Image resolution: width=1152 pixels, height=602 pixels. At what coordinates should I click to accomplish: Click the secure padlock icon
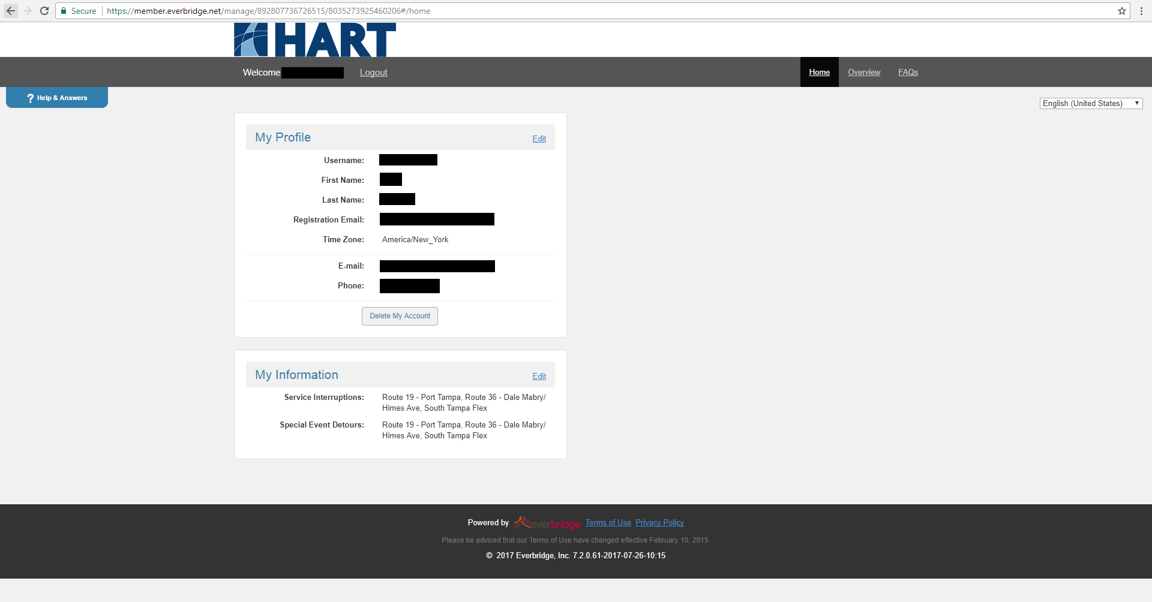(x=64, y=11)
